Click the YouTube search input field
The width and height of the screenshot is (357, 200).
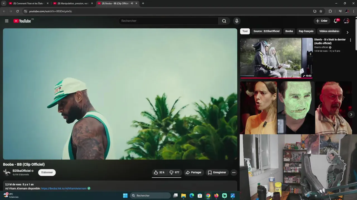pos(168,21)
